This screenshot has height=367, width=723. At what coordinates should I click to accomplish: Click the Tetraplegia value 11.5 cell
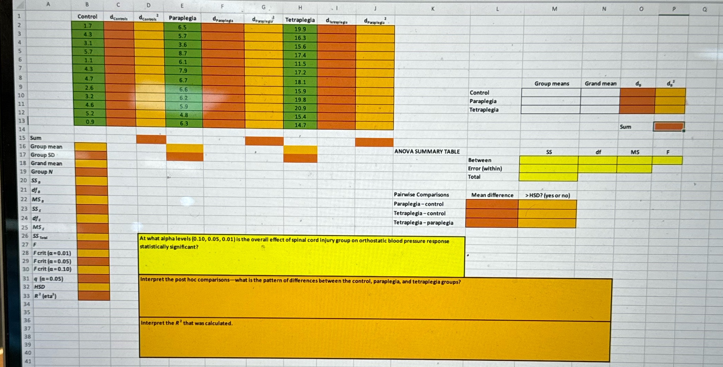300,64
